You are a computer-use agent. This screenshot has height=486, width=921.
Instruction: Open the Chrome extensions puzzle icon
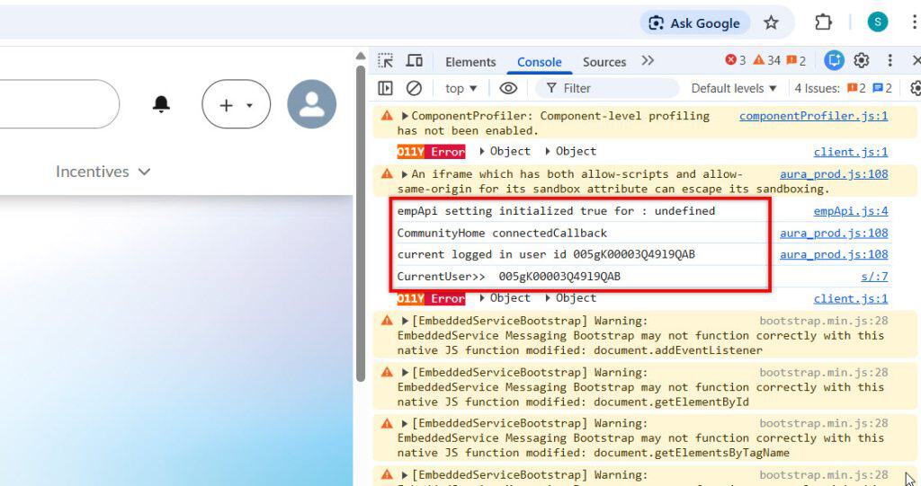pyautogui.click(x=824, y=22)
